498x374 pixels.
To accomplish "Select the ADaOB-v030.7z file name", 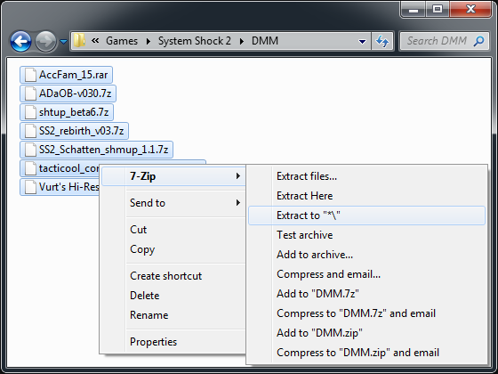I will click(x=76, y=93).
